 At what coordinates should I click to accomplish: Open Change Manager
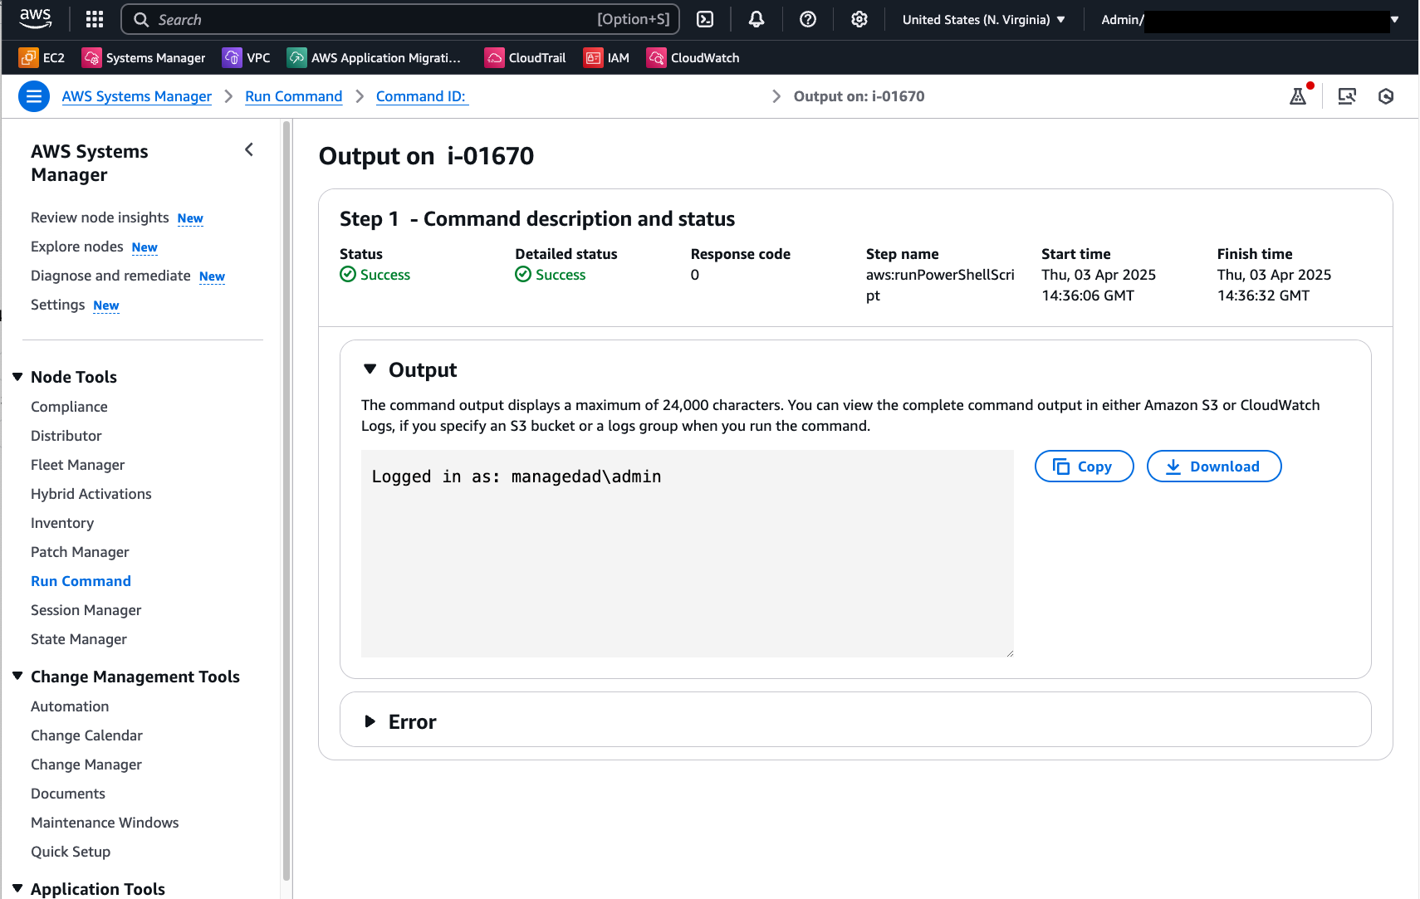click(86, 765)
